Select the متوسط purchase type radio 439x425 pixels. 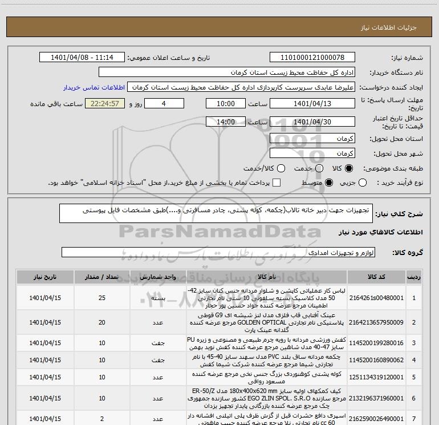pos(329,183)
